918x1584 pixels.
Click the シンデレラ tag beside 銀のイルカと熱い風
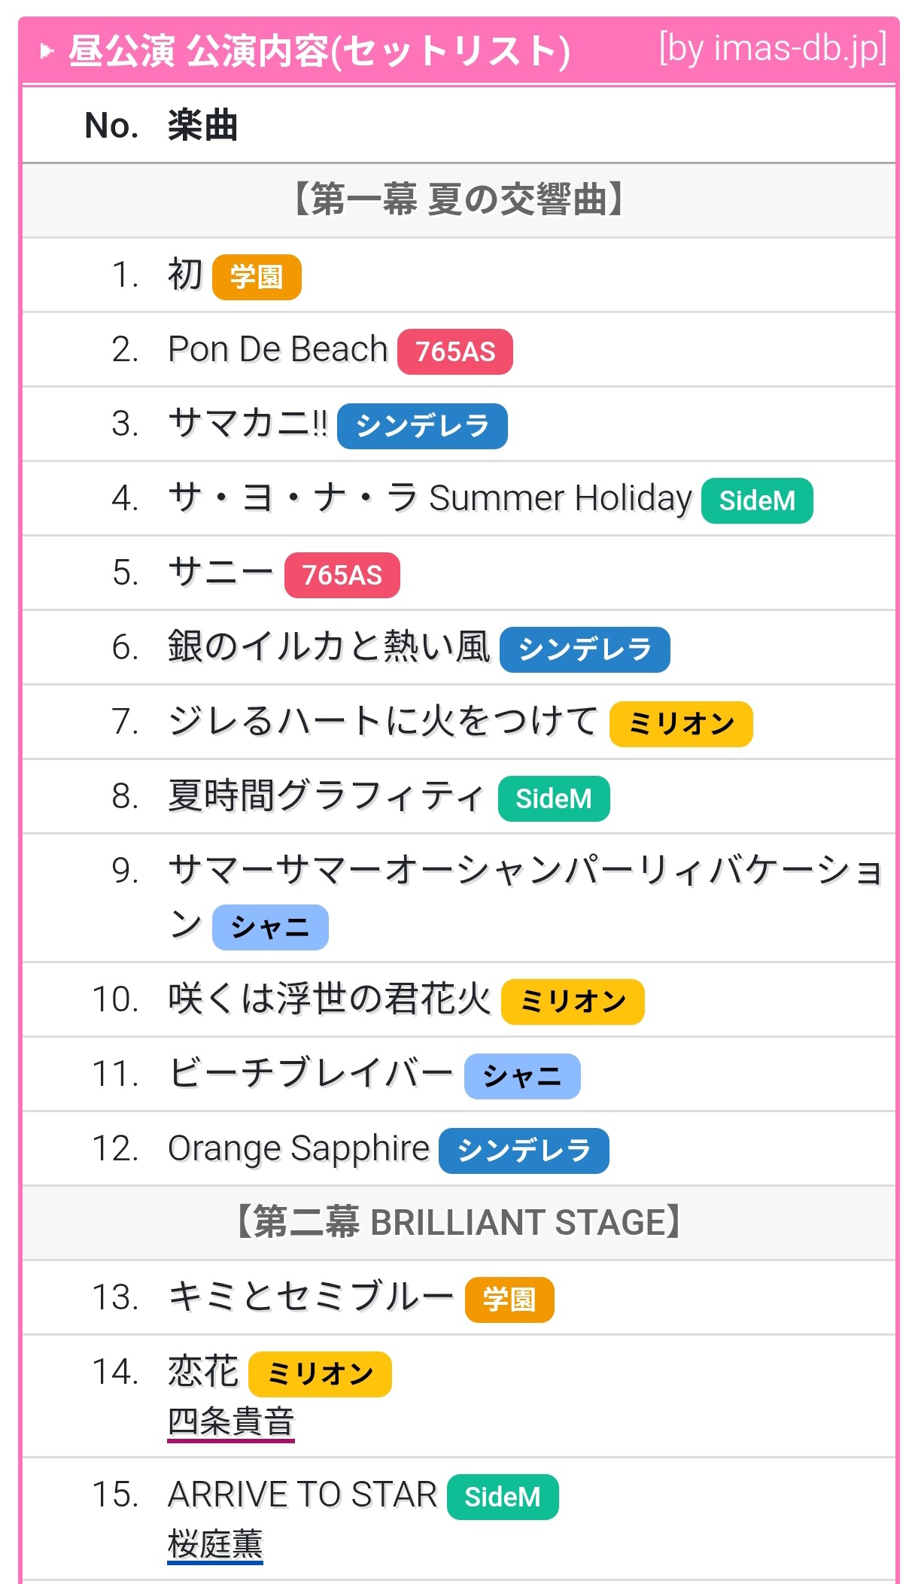585,649
